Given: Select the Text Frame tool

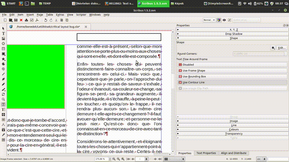Looking at the screenshot, I should pos(3,33).
